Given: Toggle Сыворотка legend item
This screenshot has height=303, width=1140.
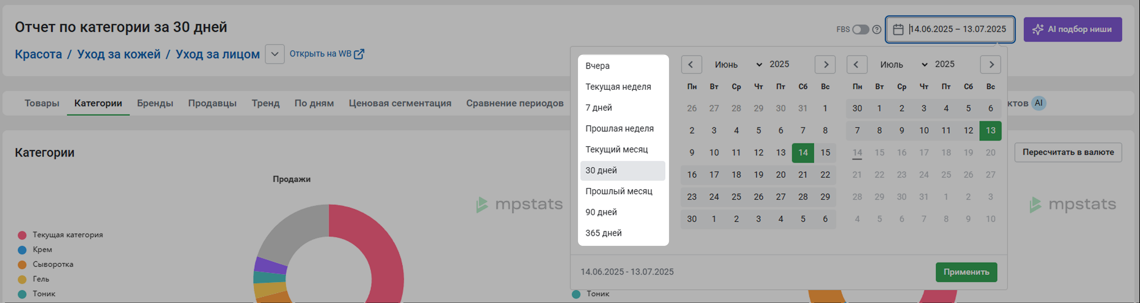Looking at the screenshot, I should 46,265.
